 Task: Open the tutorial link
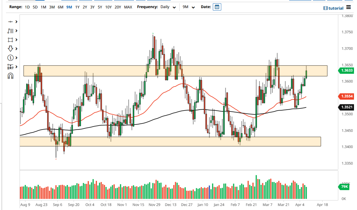pyautogui.click(x=334, y=8)
